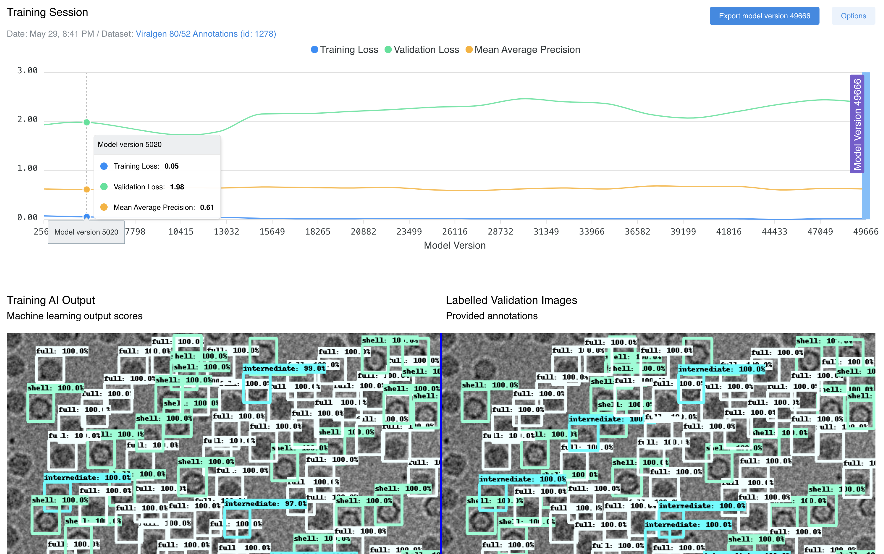The image size is (884, 554).
Task: Toggle the Validation Loss legend series
Action: coord(422,49)
